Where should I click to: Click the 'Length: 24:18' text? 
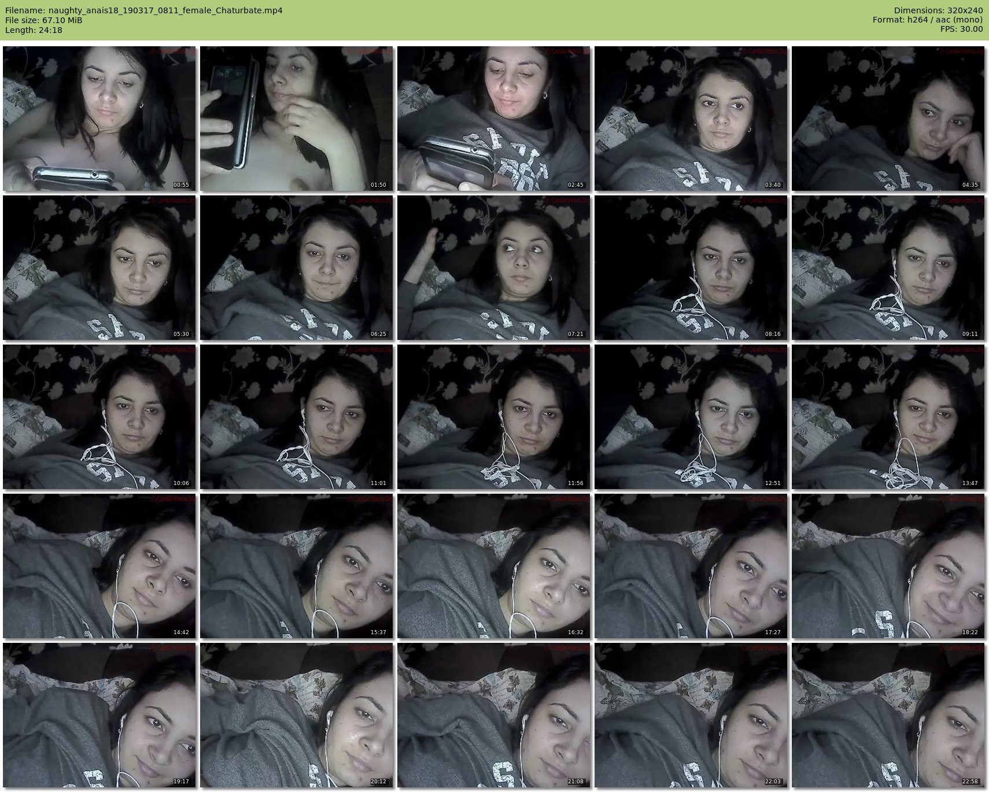pyautogui.click(x=34, y=30)
